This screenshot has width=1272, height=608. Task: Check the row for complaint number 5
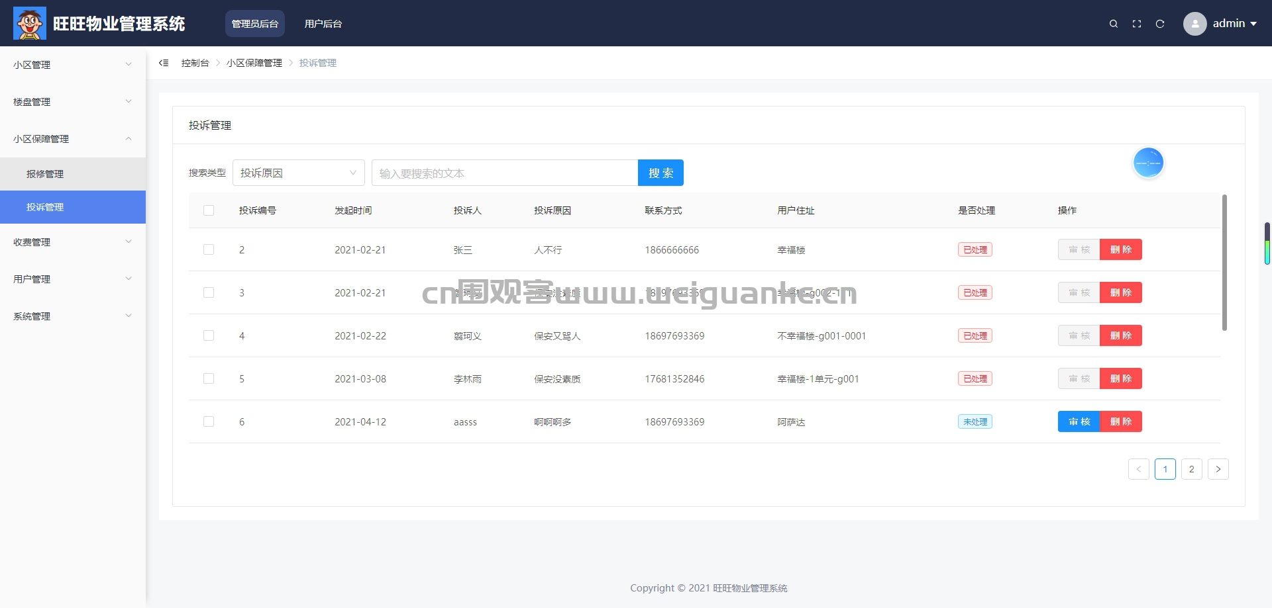point(209,378)
